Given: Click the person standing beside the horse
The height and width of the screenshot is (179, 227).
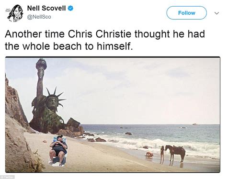Looking at the screenshot, I should [162, 153].
